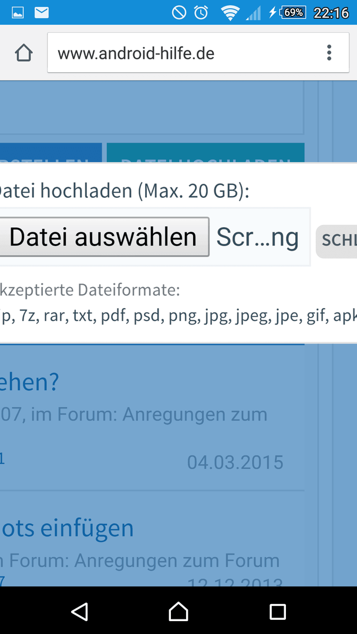Tap the mobile signal strength icon
The height and width of the screenshot is (634, 357).
(x=254, y=12)
